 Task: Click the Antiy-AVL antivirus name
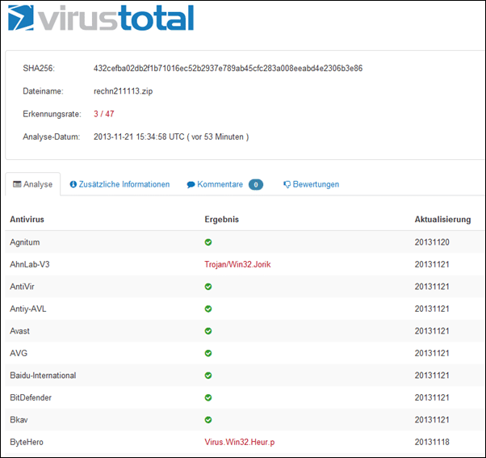28,309
